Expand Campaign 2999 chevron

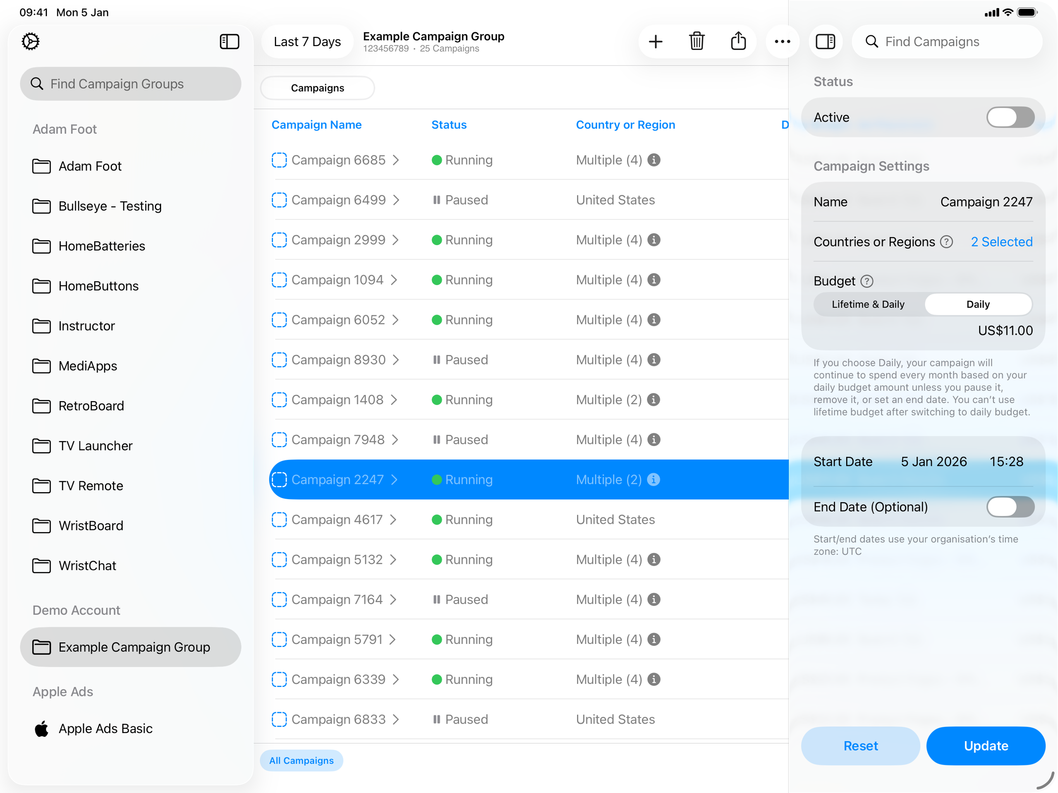click(x=395, y=240)
